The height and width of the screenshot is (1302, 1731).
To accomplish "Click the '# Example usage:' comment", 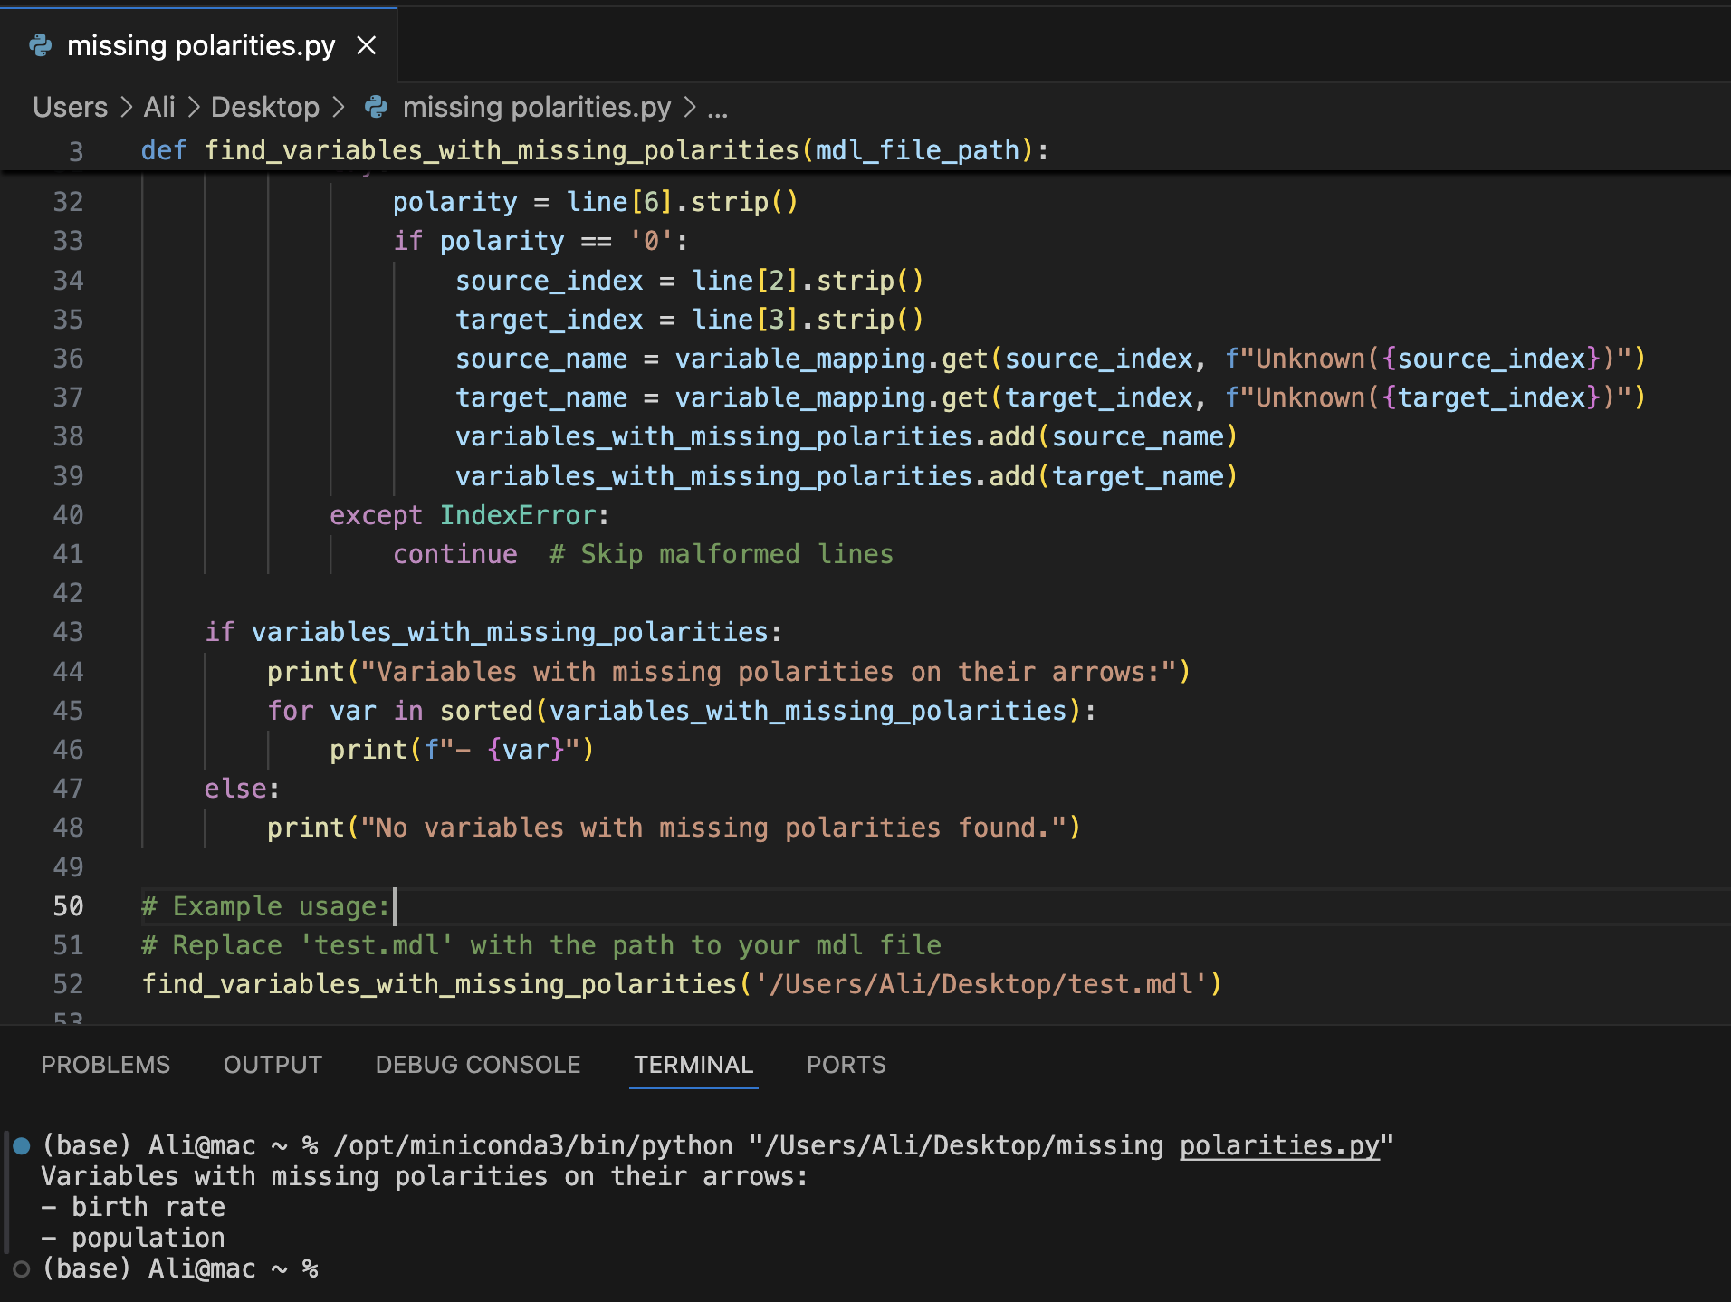I will 265,906.
